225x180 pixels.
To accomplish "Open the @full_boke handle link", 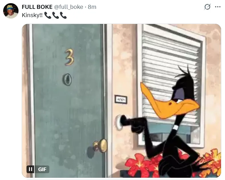I will point(68,7).
